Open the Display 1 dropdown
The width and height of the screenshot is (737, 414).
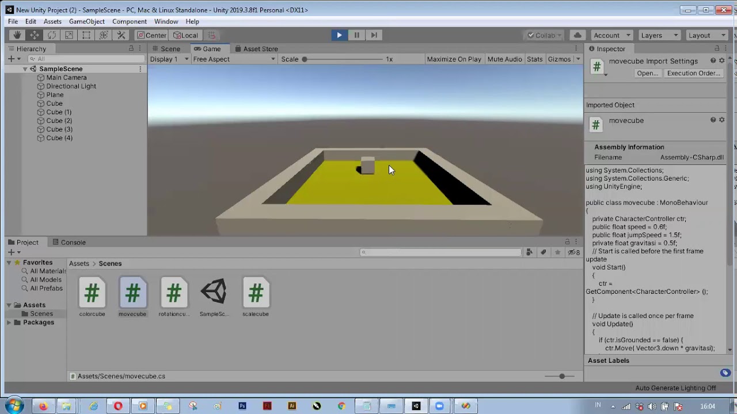pyautogui.click(x=169, y=59)
